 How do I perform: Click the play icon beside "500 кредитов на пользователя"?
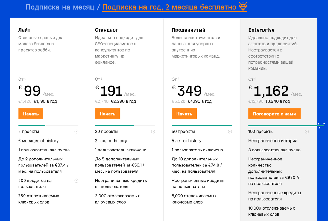pos(77,181)
